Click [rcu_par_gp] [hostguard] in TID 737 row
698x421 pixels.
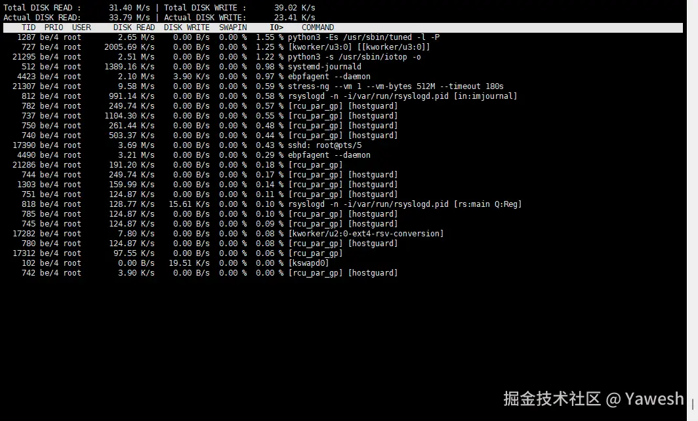(342, 116)
